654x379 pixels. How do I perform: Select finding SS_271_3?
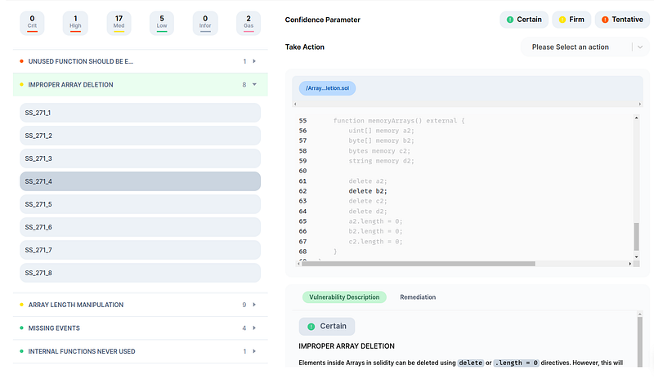pos(140,158)
